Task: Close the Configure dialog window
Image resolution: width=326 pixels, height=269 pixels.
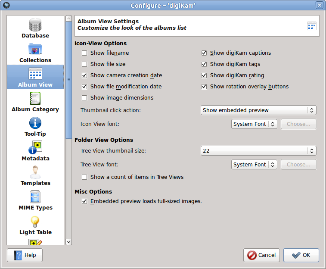Action: pyautogui.click(x=320, y=5)
